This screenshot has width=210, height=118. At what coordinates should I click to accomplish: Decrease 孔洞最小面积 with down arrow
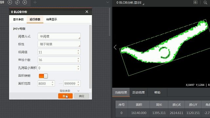[78, 69]
